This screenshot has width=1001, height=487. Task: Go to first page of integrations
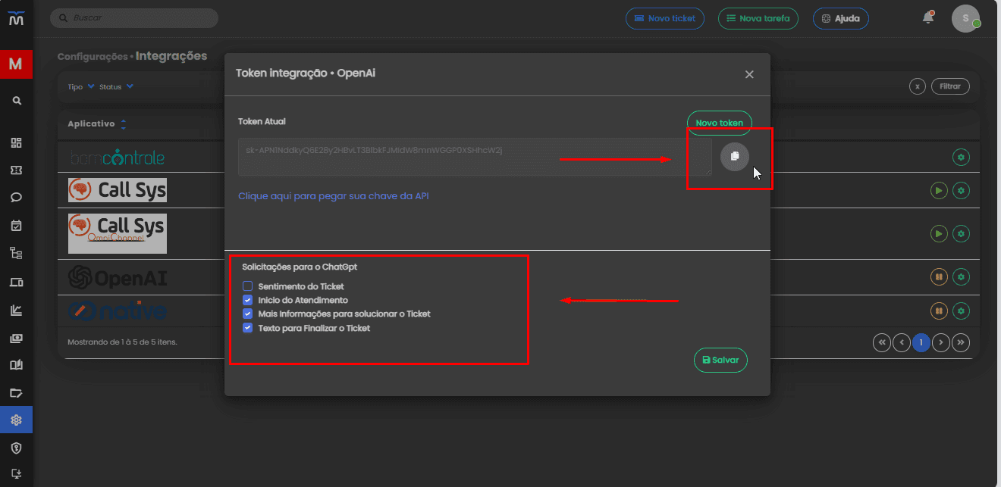tap(882, 342)
